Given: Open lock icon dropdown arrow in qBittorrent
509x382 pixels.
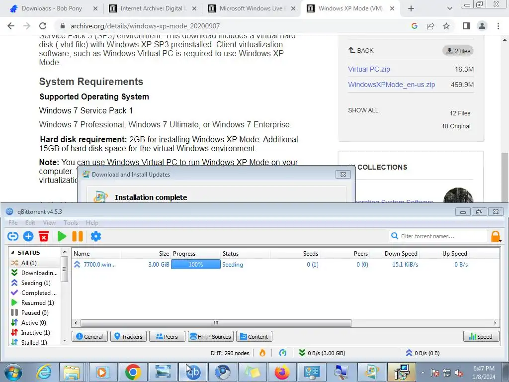Looking at the screenshot, I should (x=500, y=241).
